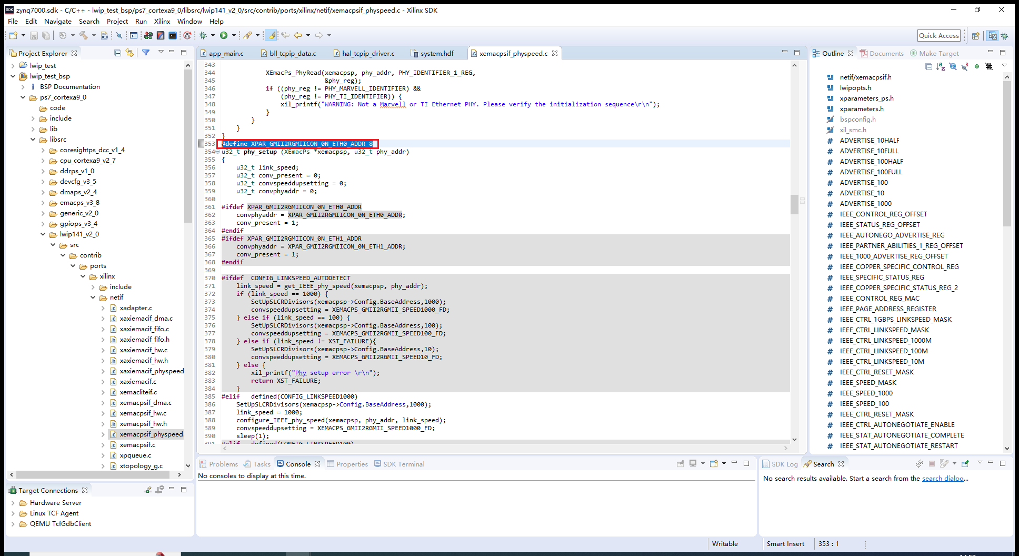
Task: Click the Program Flash toolbar icon
Action: point(161,35)
